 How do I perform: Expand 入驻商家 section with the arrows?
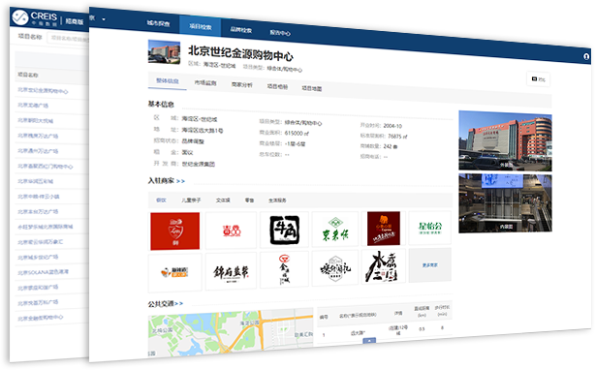coord(180,181)
